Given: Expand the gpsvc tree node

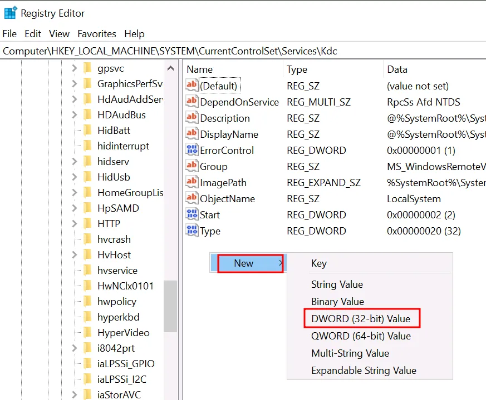Looking at the screenshot, I should coord(75,68).
